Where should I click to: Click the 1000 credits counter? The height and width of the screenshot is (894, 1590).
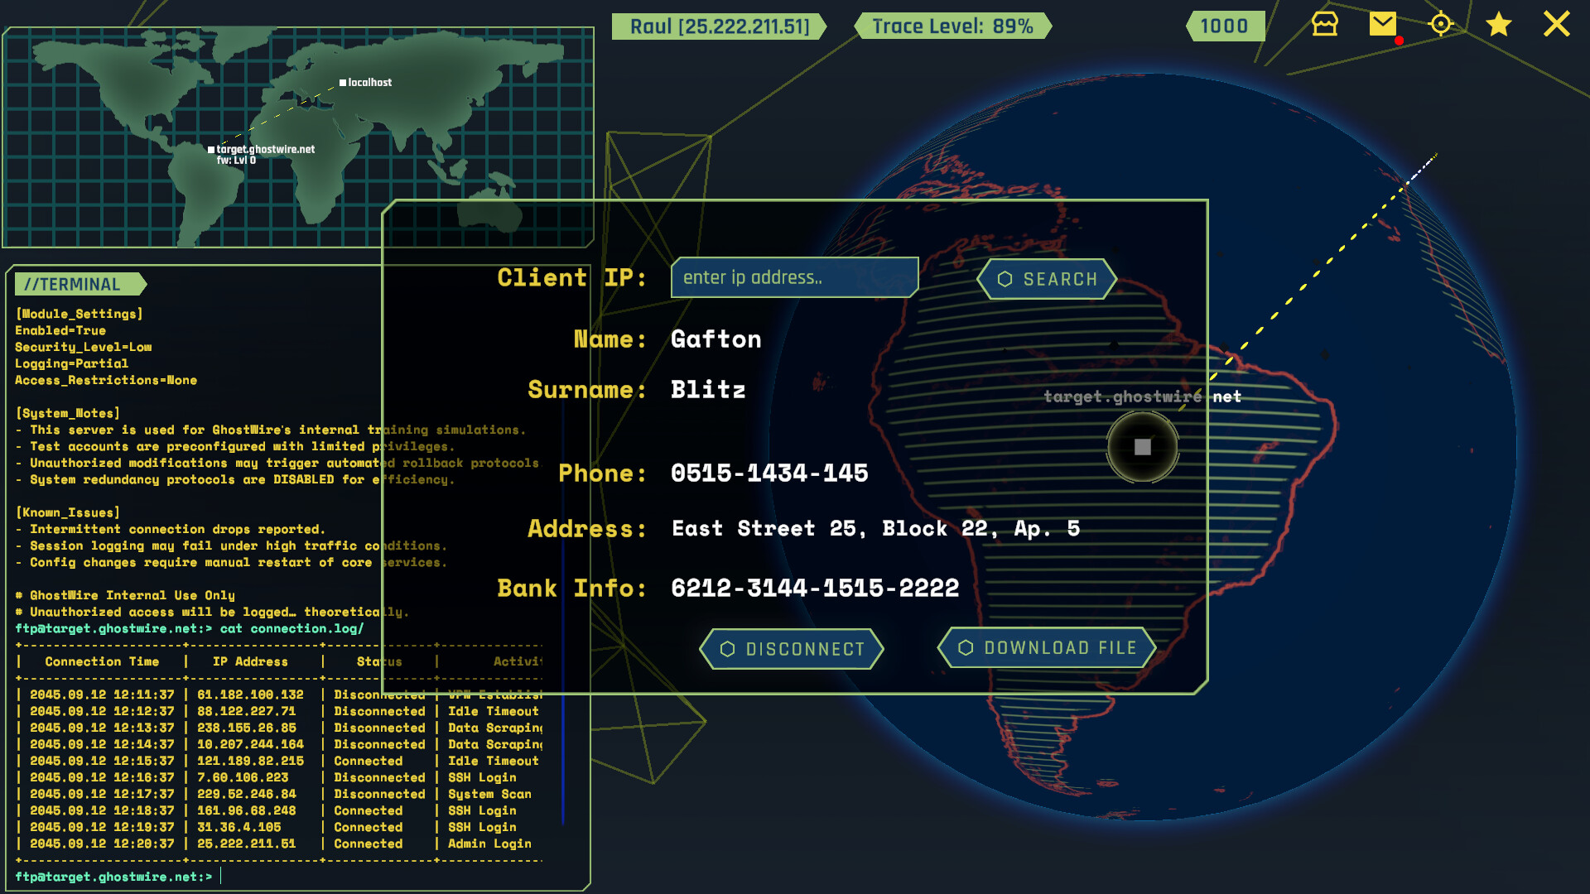coord(1224,26)
